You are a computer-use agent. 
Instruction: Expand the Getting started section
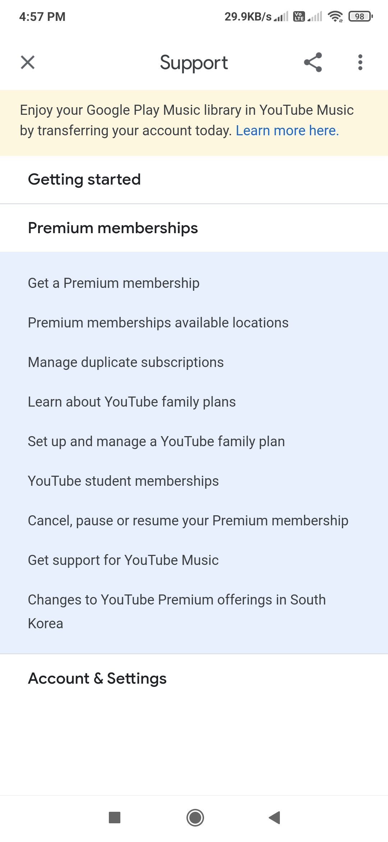pos(194,180)
